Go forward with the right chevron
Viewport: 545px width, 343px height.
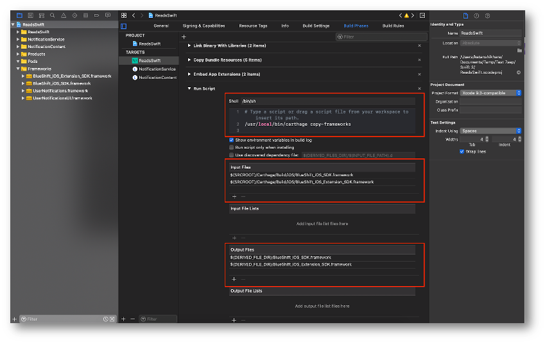[x=142, y=15]
